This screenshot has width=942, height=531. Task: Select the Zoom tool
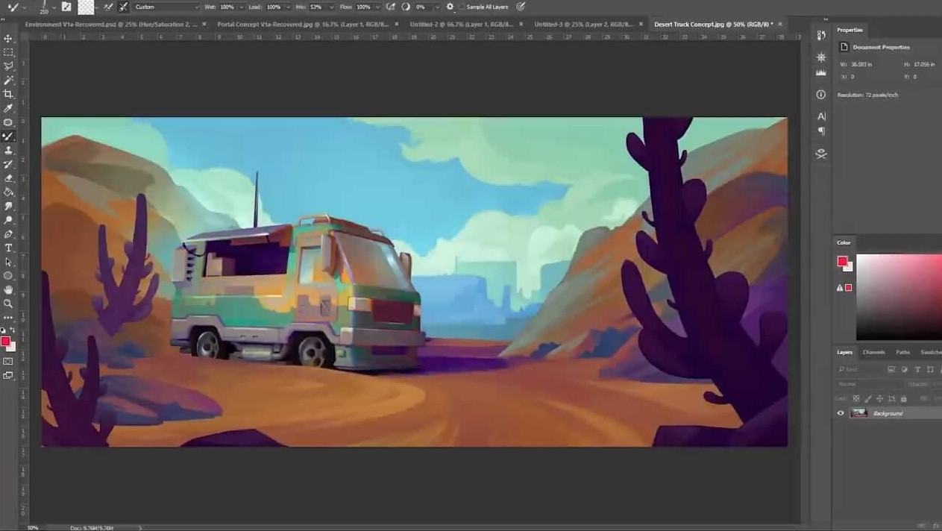(x=8, y=304)
